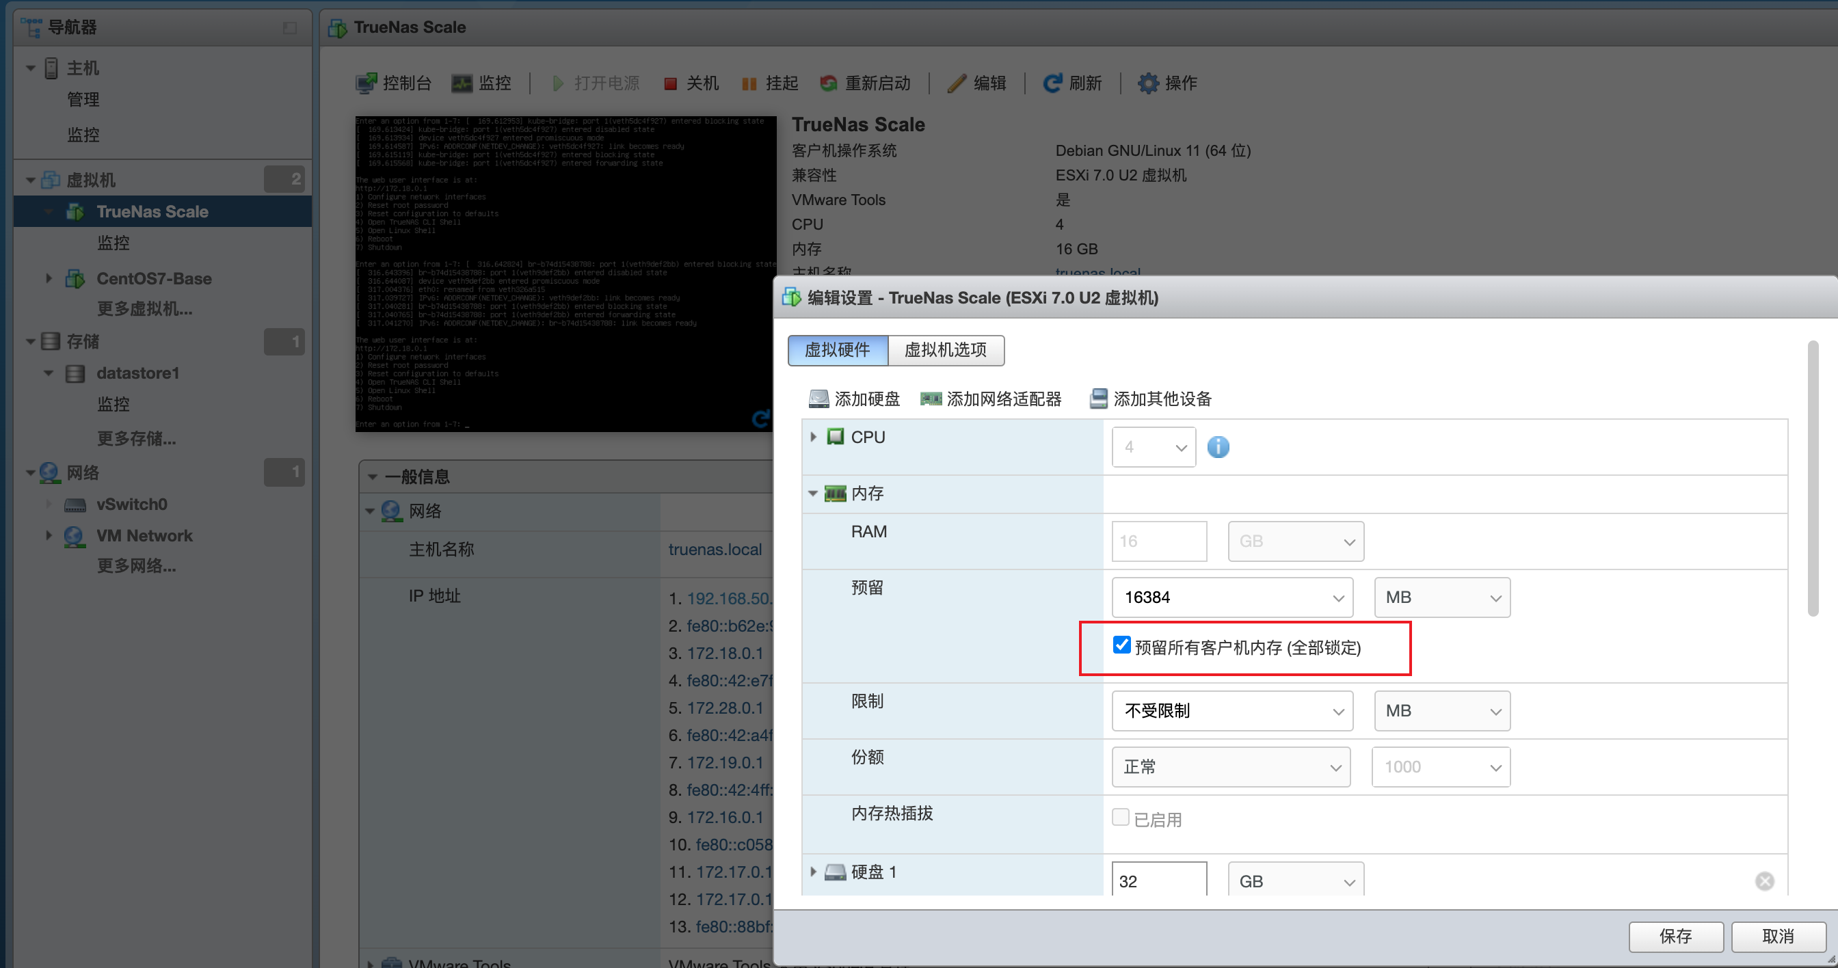Click the Add hard disk (添加硬盘) icon

click(818, 399)
